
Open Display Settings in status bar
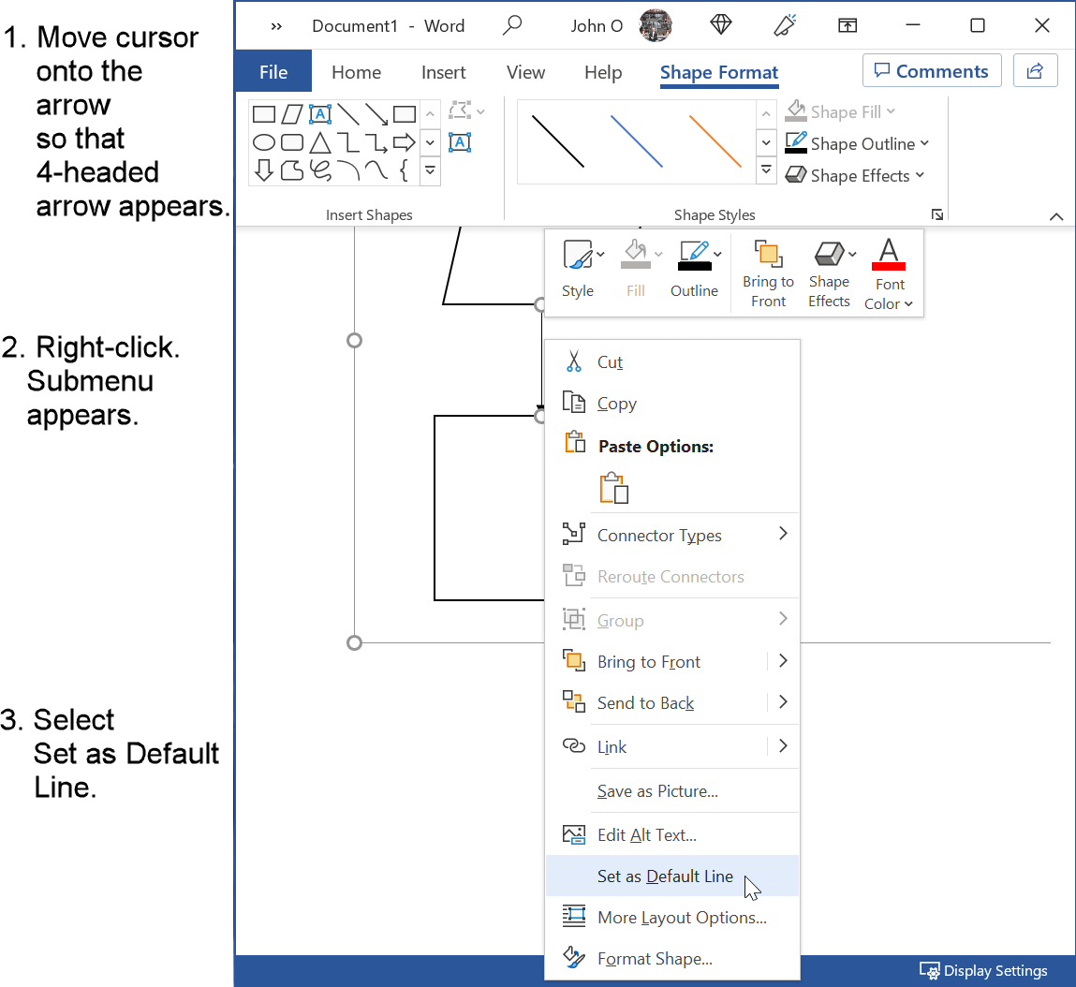click(x=983, y=970)
